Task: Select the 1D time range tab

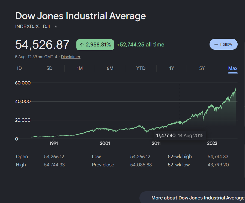Action: tap(19, 68)
